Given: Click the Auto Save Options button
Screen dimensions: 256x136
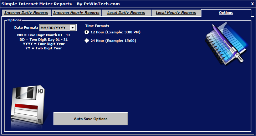Looking at the screenshot, I should tap(91, 119).
